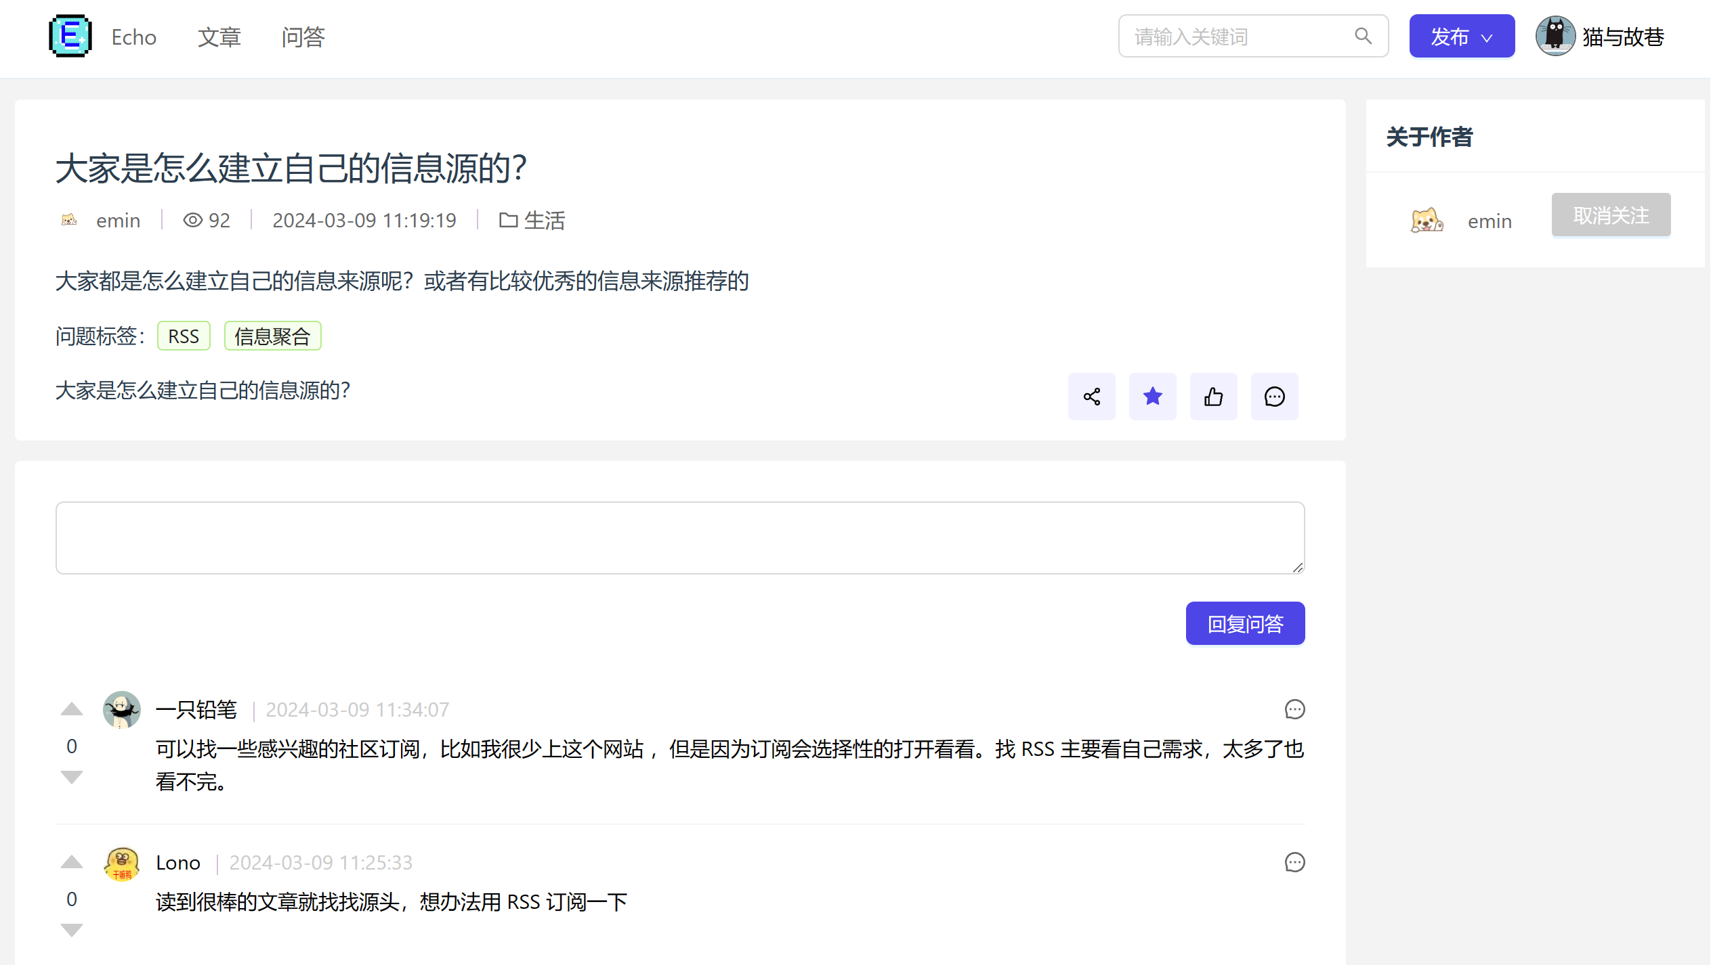Go to the 问答 tab
This screenshot has height=965, width=1711.
point(303,37)
